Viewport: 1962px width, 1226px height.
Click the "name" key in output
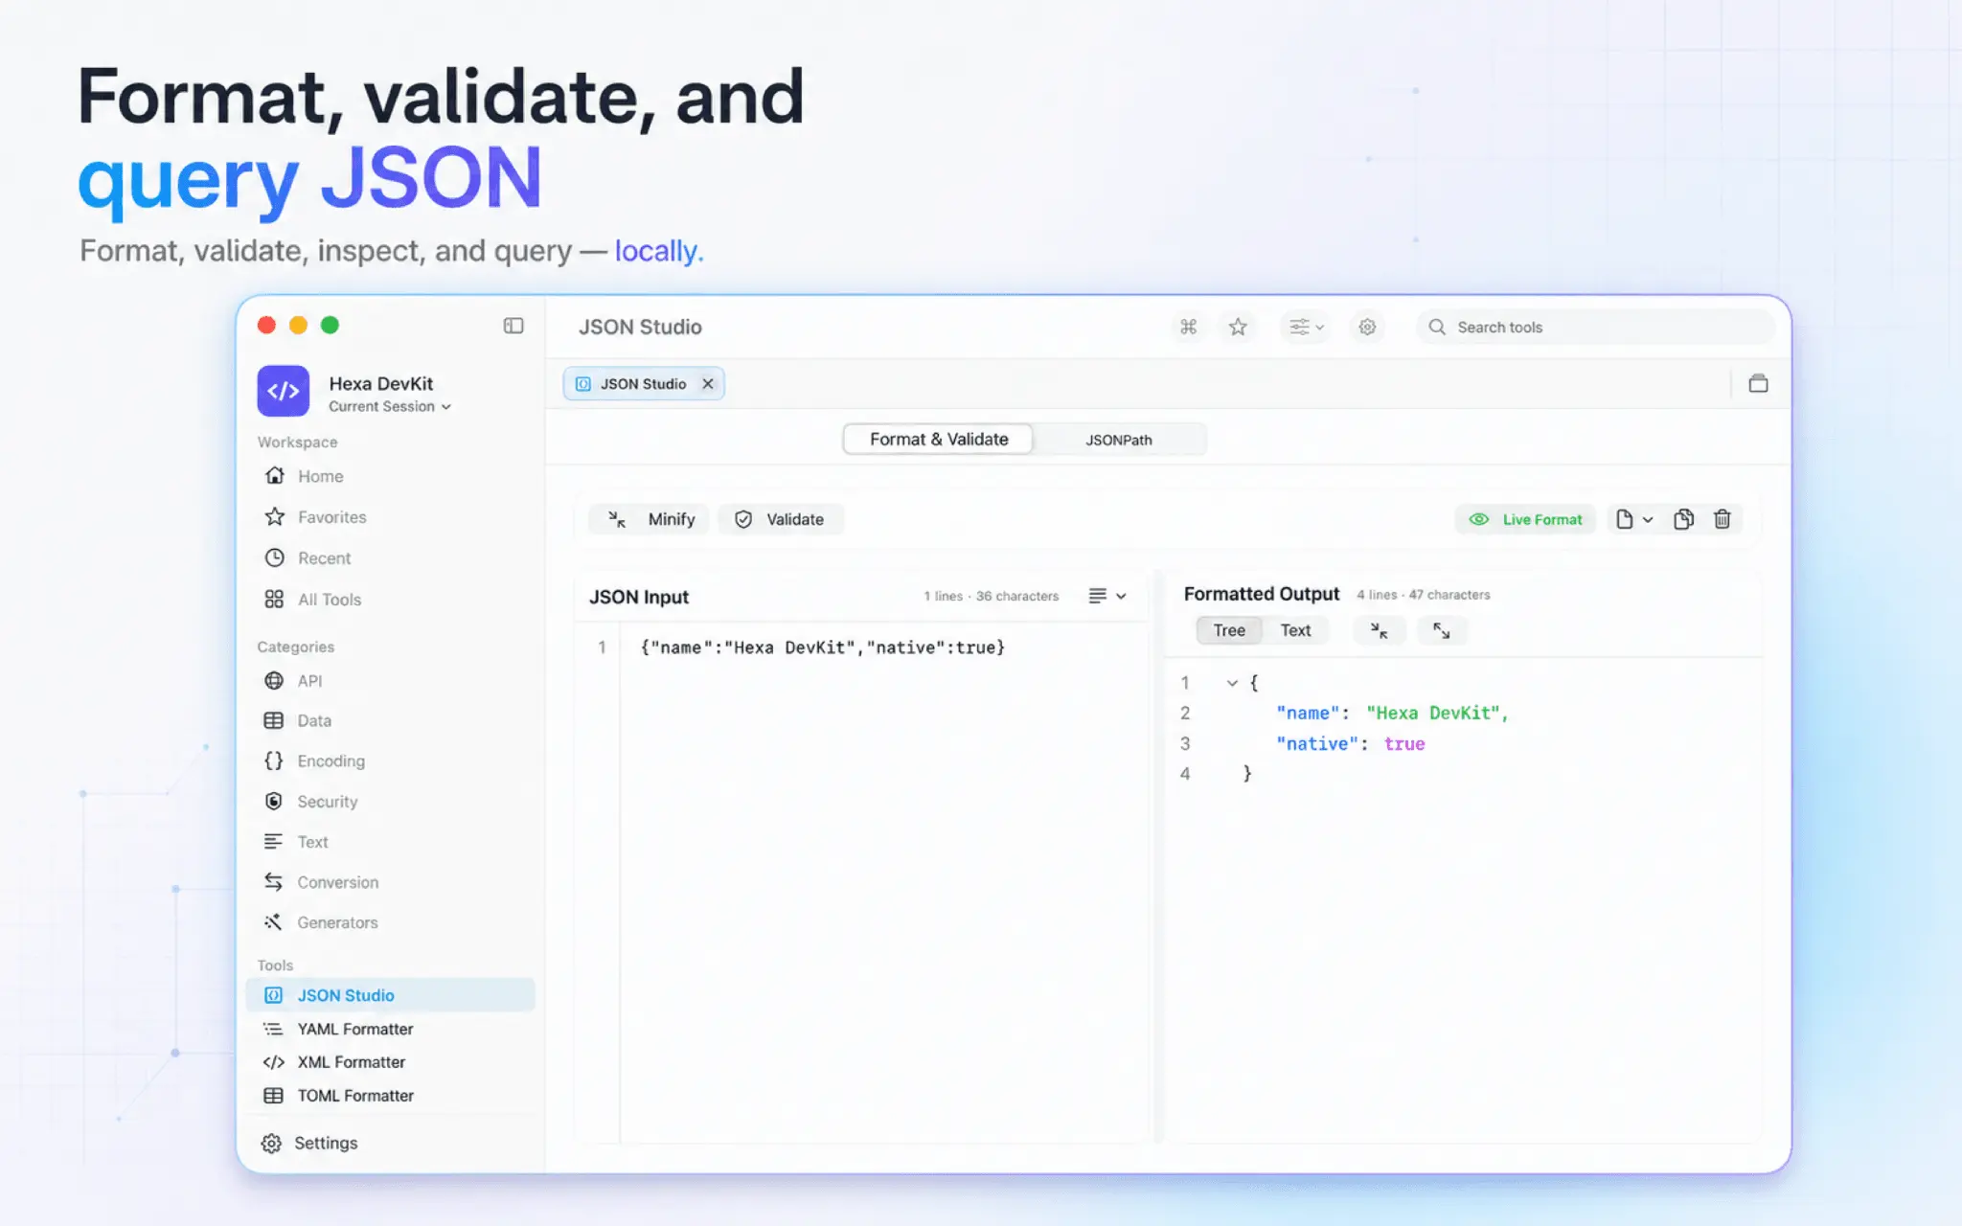(x=1308, y=713)
